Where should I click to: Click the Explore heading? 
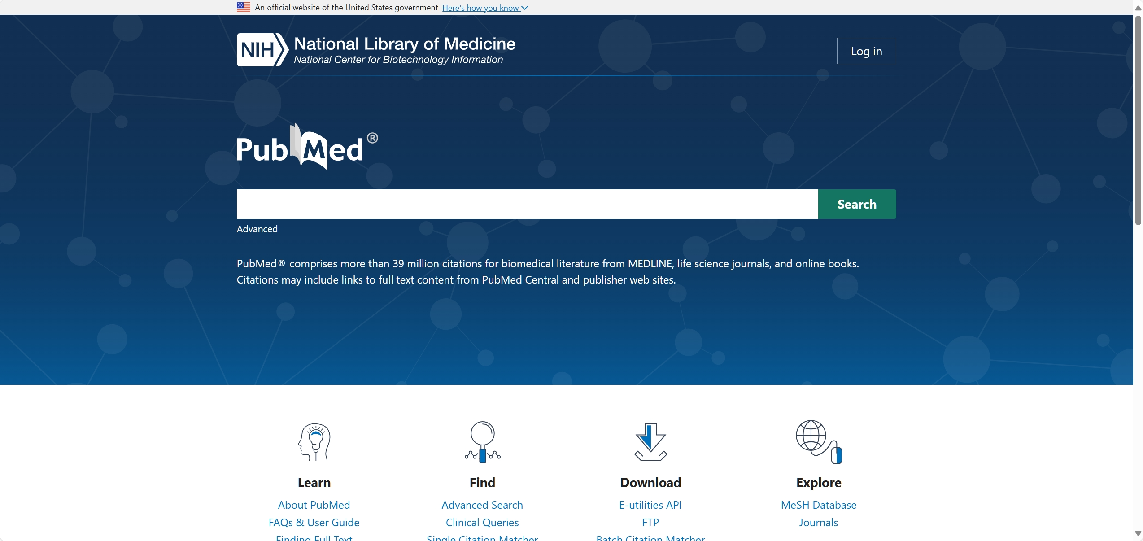[x=819, y=483]
